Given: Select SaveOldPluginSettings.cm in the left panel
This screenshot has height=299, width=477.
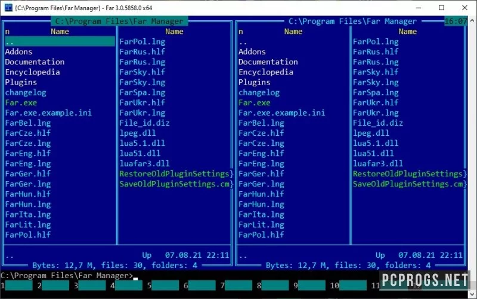Looking at the screenshot, I should 174,184.
